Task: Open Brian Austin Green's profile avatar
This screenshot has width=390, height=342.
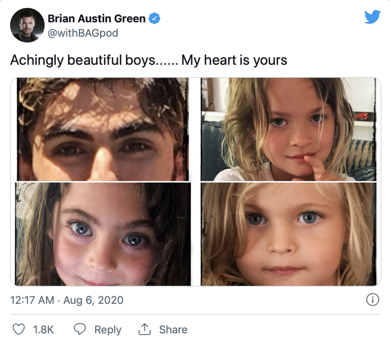Action: (x=27, y=25)
